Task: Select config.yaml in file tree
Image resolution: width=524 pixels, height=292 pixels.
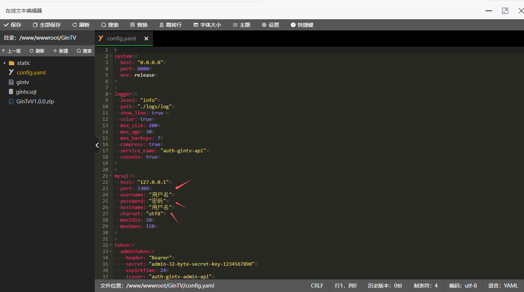Action: [x=31, y=73]
